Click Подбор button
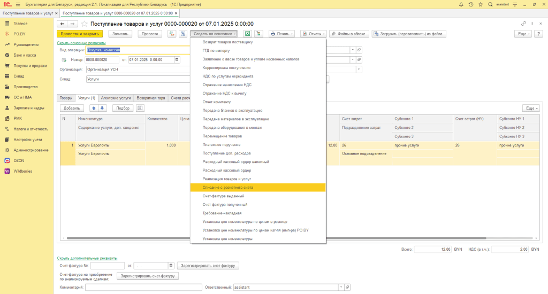The height and width of the screenshot is (294, 548). [123, 108]
